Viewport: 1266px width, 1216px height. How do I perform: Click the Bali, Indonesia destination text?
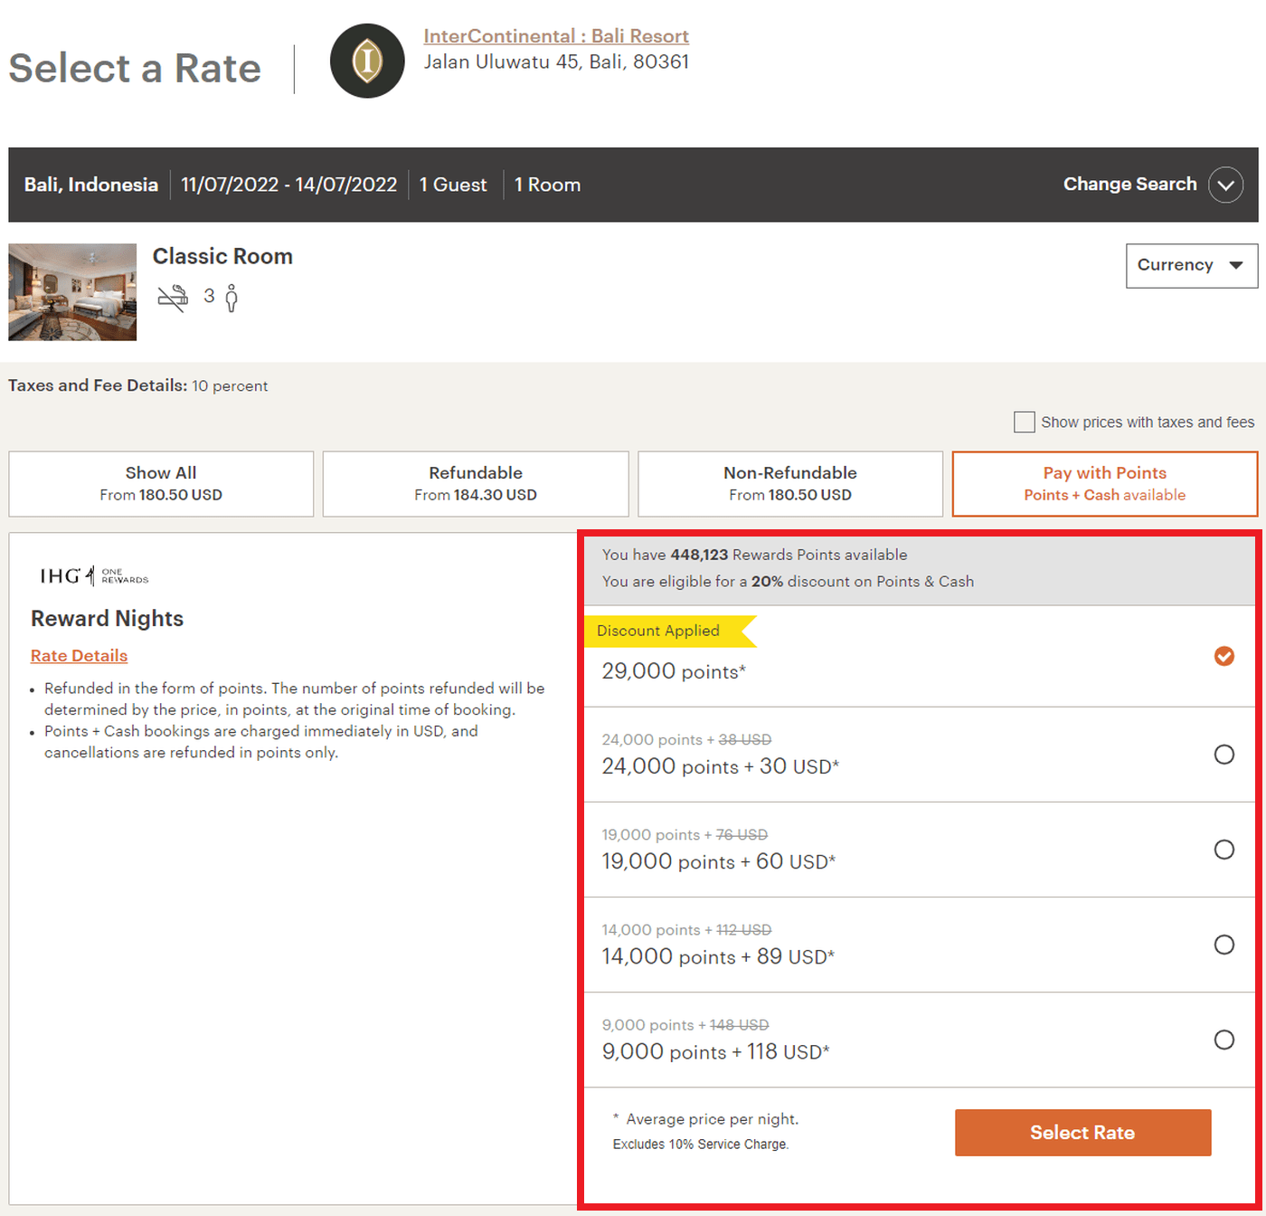pyautogui.click(x=91, y=185)
